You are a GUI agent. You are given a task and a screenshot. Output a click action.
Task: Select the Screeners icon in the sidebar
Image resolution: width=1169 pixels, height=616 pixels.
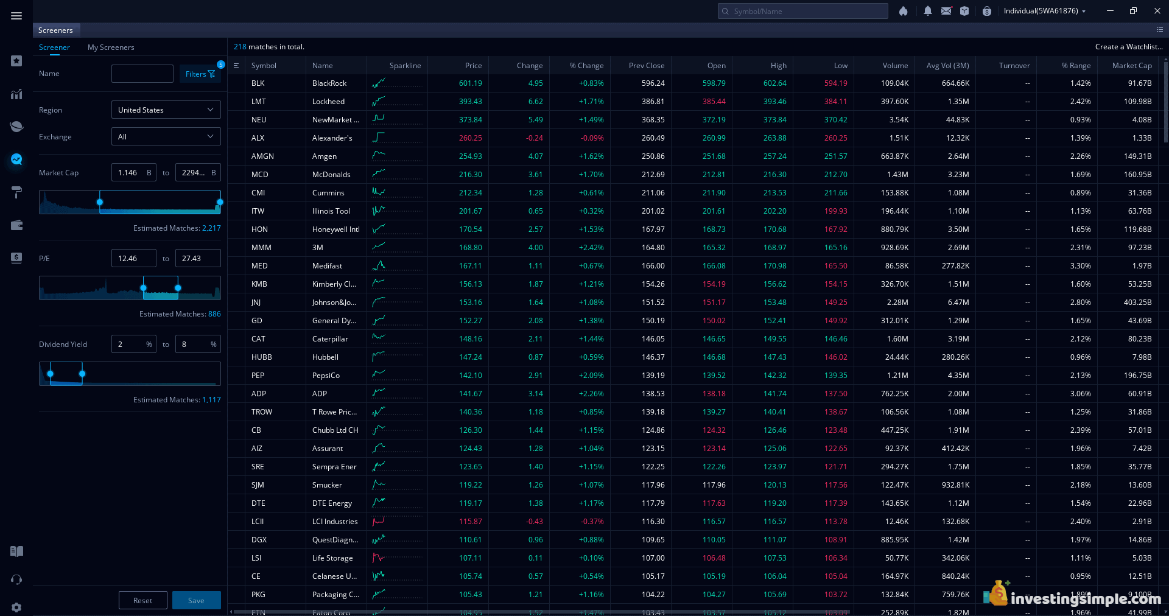click(x=16, y=159)
